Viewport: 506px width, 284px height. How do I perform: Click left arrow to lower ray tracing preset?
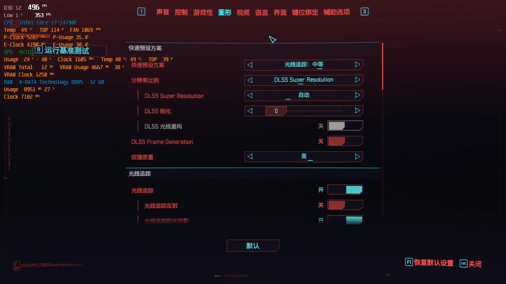click(x=250, y=64)
